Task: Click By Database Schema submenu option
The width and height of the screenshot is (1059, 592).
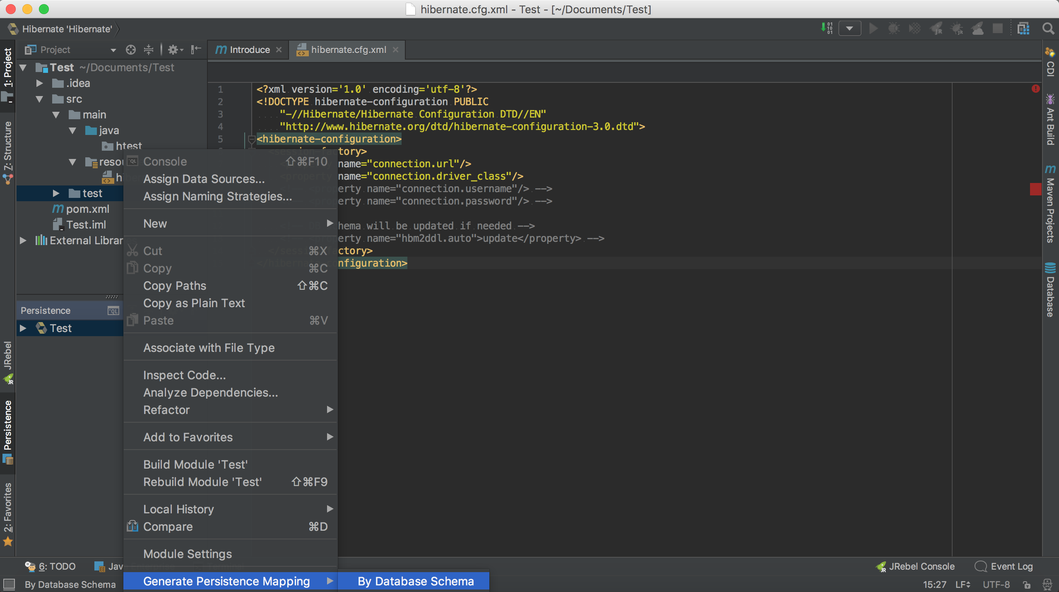Action: point(414,581)
